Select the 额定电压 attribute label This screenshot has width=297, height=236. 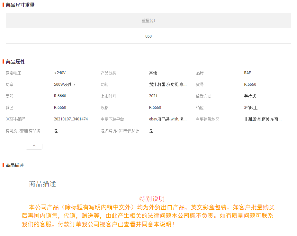(x=13, y=73)
